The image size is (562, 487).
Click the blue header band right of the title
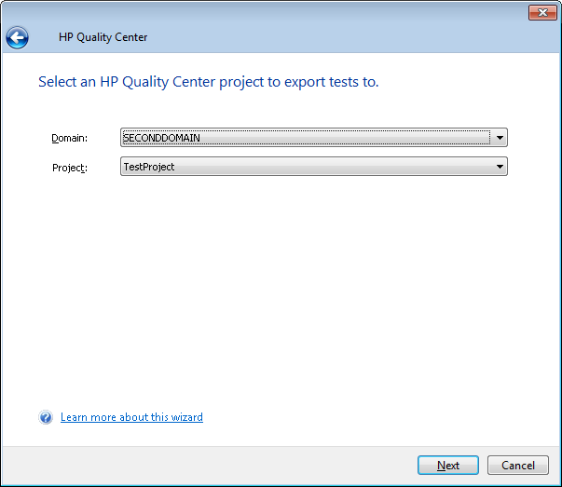(x=354, y=37)
